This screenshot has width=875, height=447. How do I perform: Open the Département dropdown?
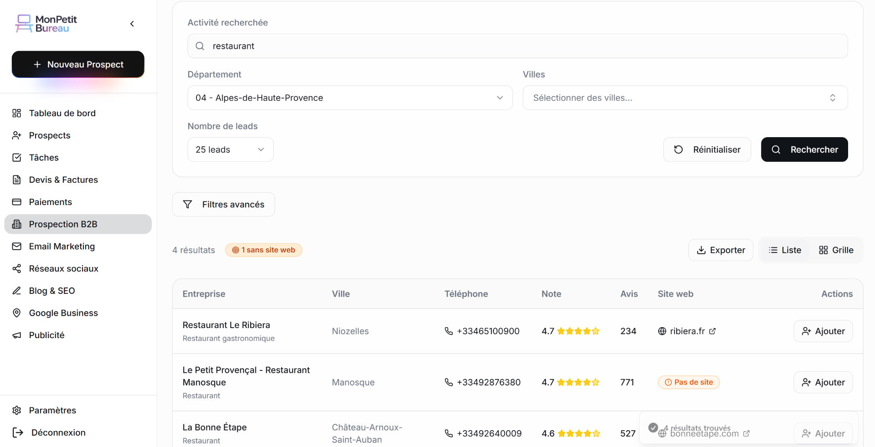[350, 98]
